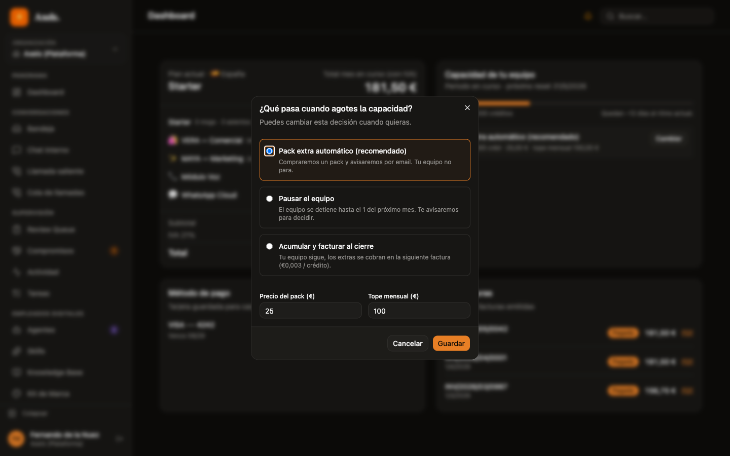Click the Buscar search box in header
This screenshot has width=730, height=456.
click(x=658, y=16)
